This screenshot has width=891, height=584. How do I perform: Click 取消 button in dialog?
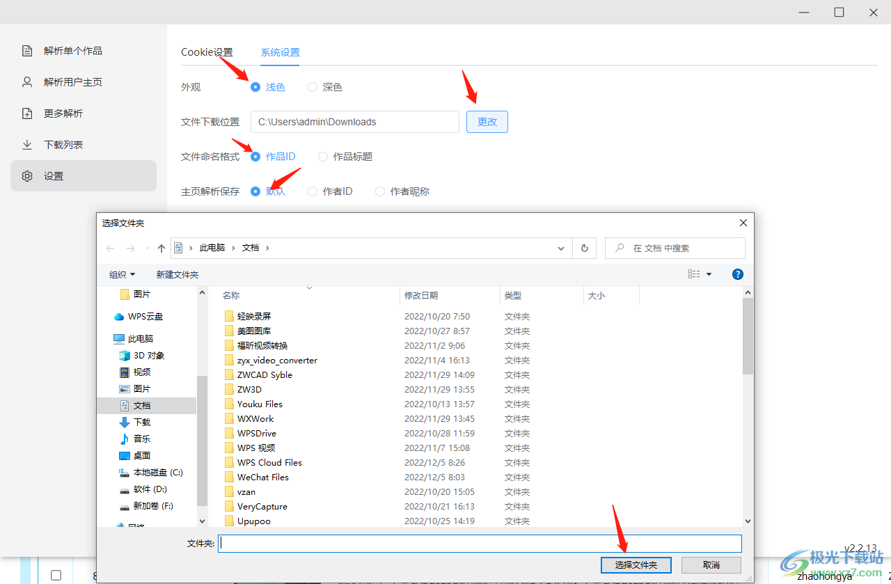[711, 565]
